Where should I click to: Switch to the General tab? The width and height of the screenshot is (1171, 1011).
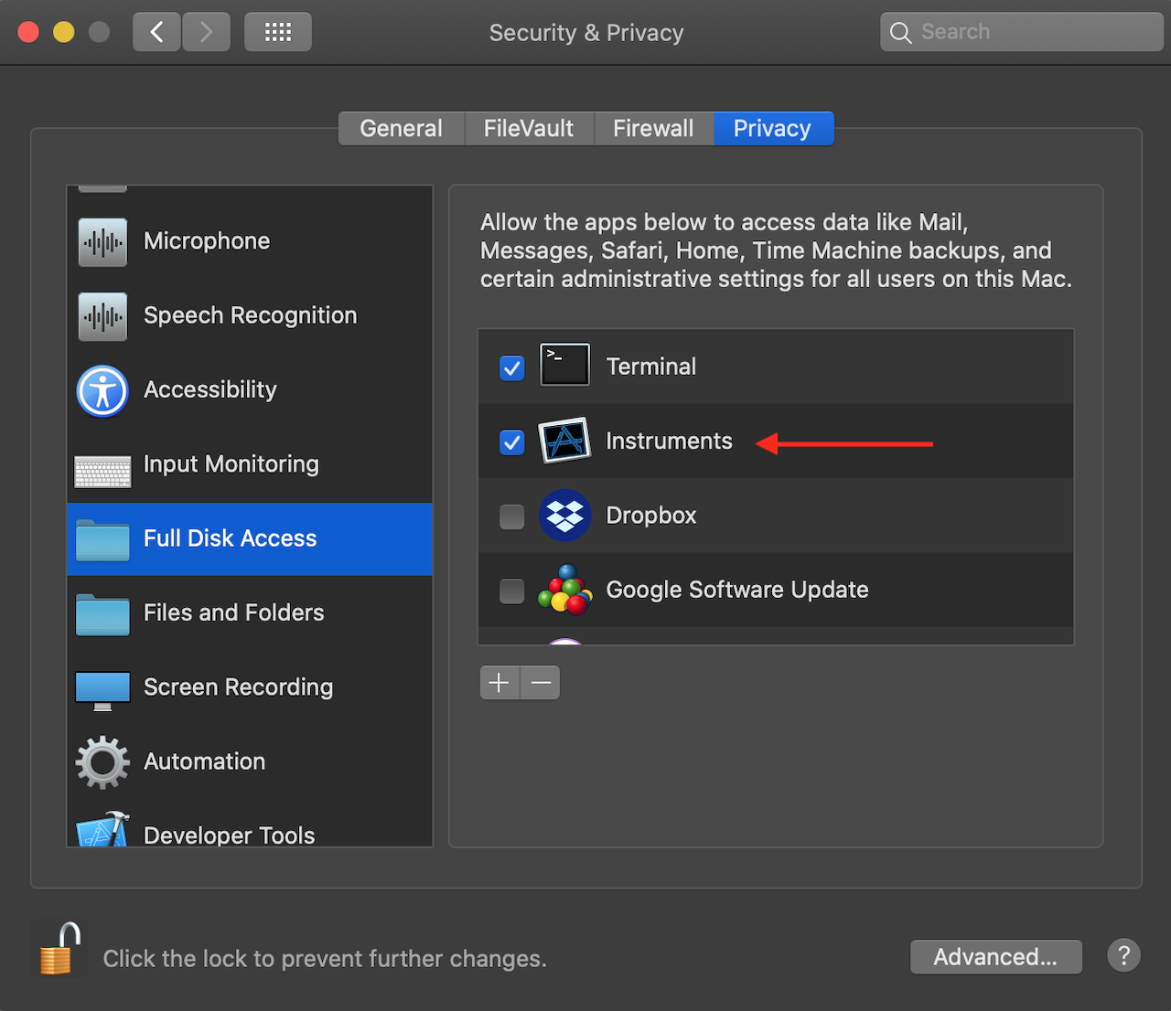coord(402,129)
